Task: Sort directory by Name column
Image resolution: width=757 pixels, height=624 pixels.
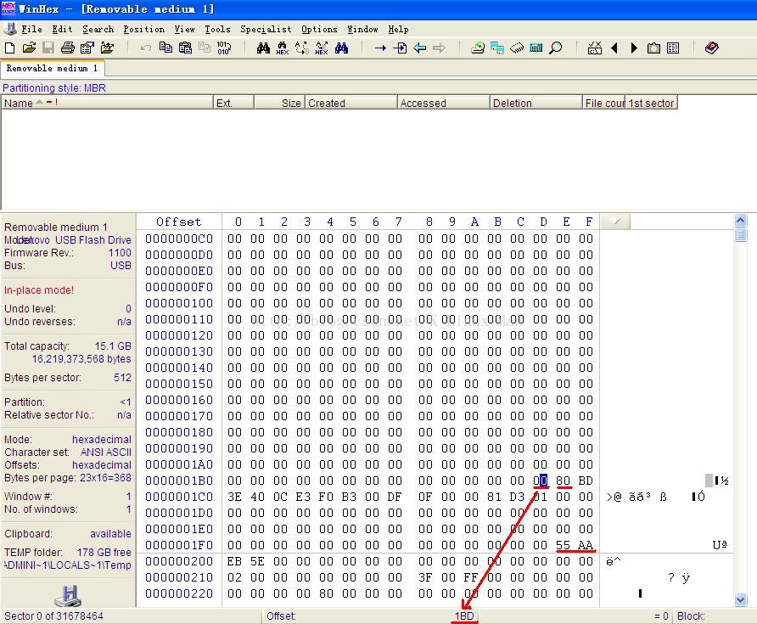Action: tap(107, 103)
